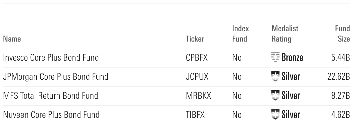The width and height of the screenshot is (353, 127).
Task: Select the MRBKX ticker symbol
Action: (198, 96)
